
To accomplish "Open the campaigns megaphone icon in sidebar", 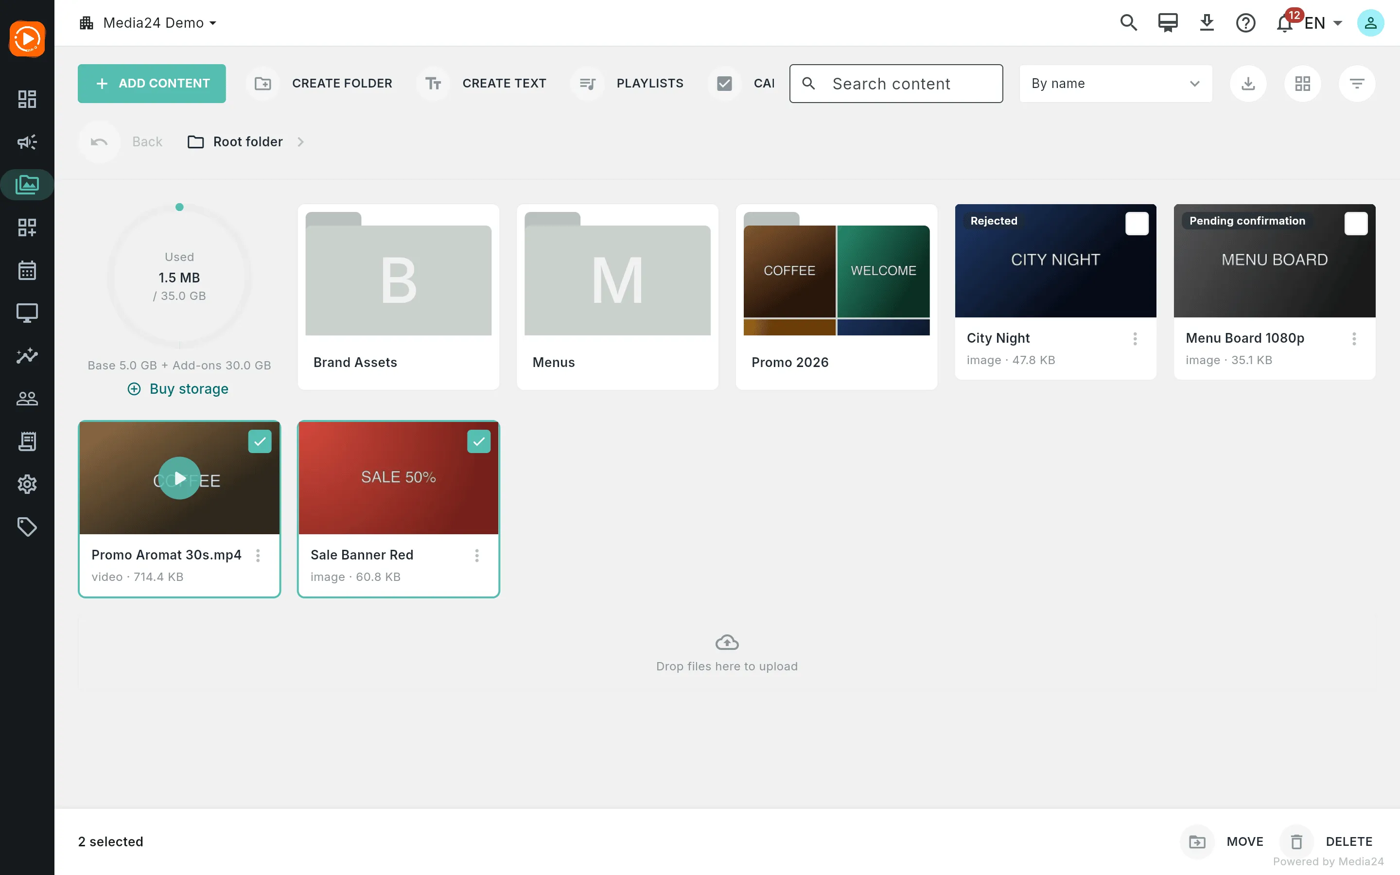I will point(27,142).
